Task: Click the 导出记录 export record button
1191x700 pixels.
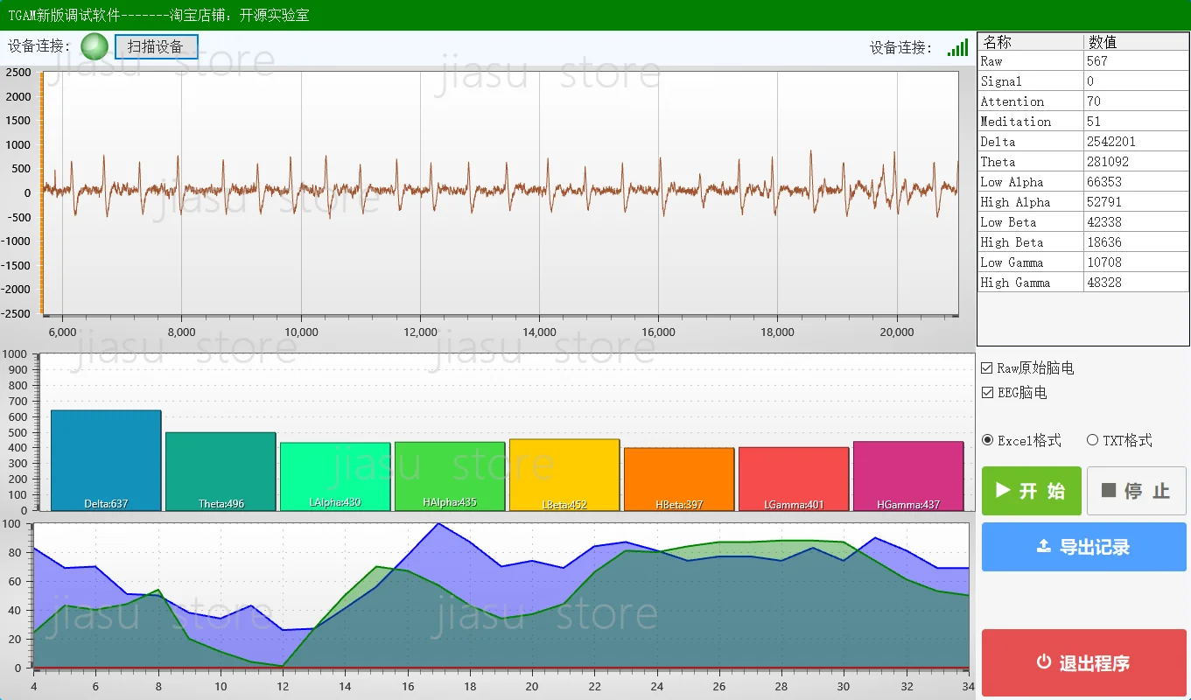Action: (1083, 547)
